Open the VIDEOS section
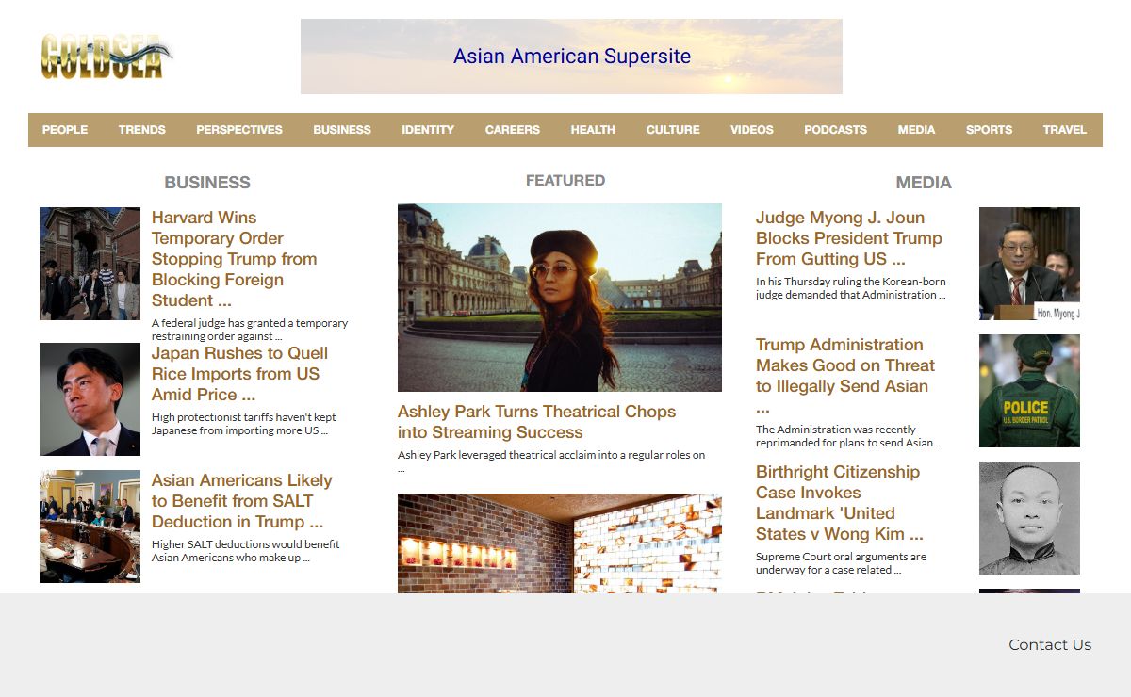1131x697 pixels. 752,130
